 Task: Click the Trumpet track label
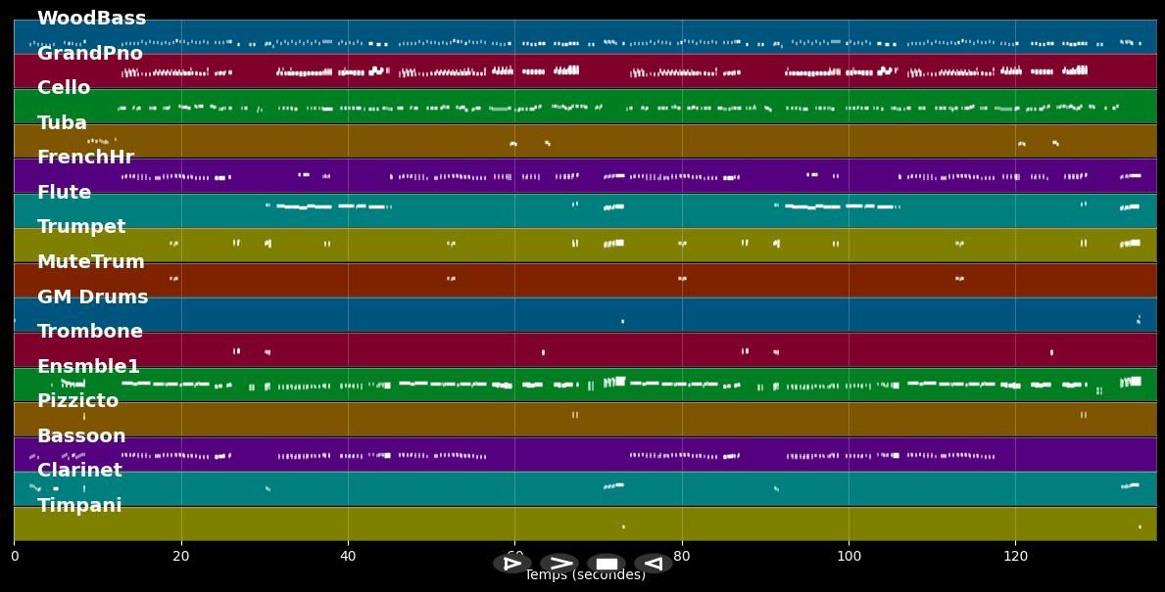click(x=81, y=227)
